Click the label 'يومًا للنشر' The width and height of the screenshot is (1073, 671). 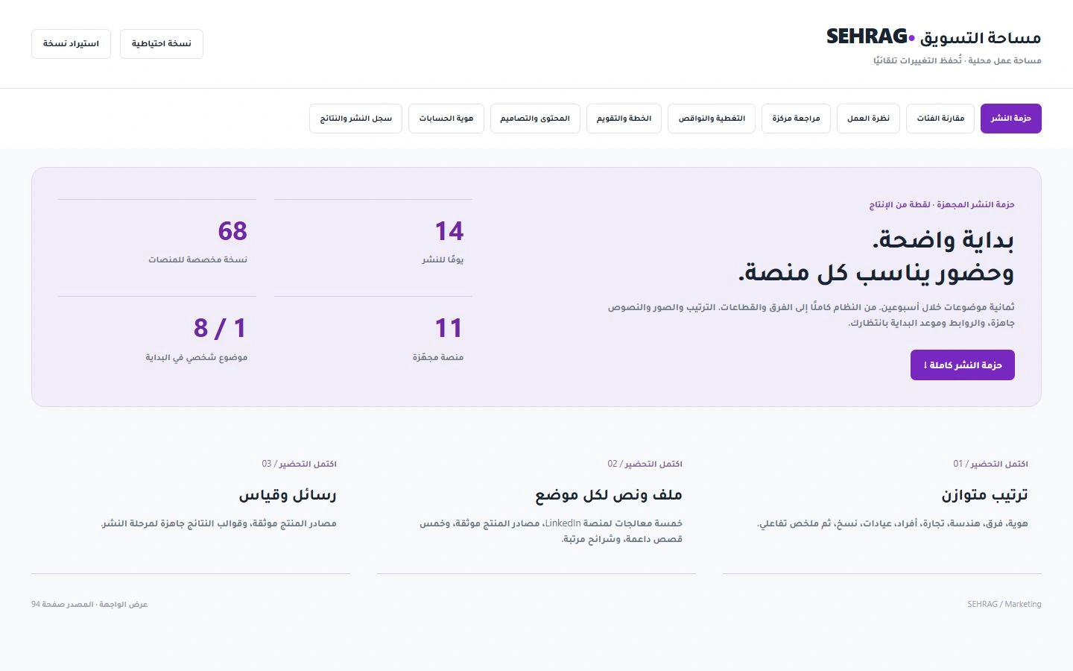click(443, 259)
